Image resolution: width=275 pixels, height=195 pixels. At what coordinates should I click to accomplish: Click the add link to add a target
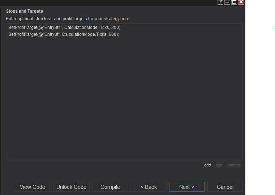(207, 165)
